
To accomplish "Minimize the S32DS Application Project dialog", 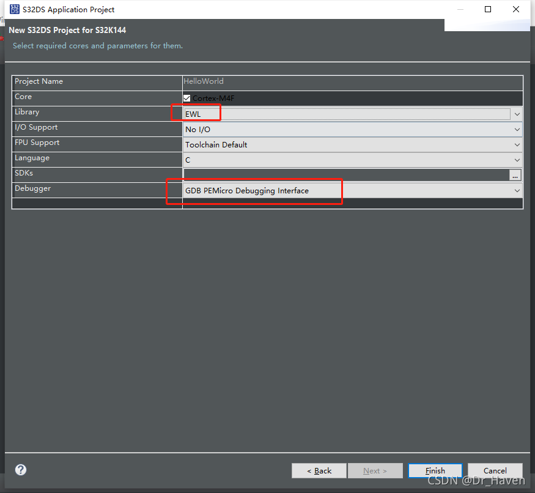I will coord(460,9).
